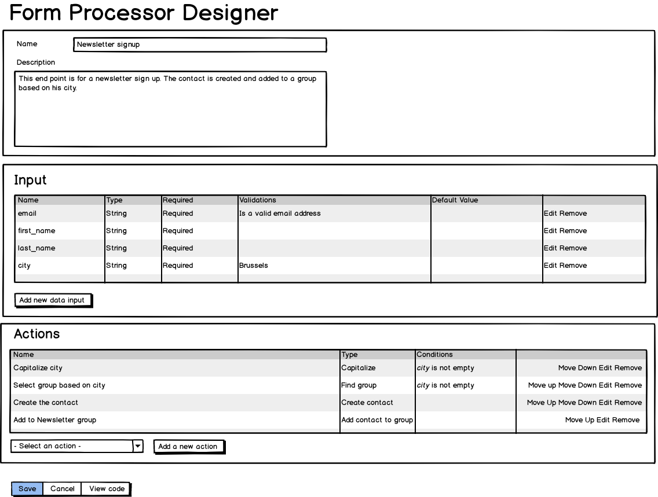Click inside the Description text area
Viewport: 658px width, 497px height.
[170, 109]
